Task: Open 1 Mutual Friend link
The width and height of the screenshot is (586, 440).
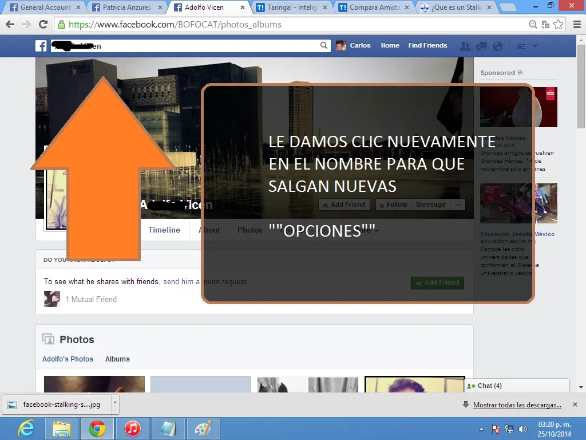Action: (91, 299)
